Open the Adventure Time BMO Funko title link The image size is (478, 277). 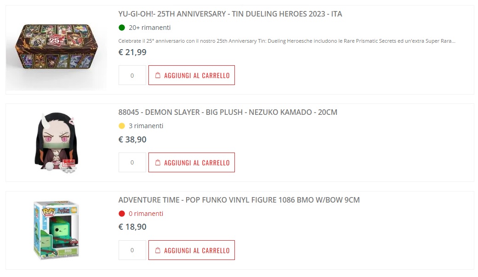[x=239, y=200]
